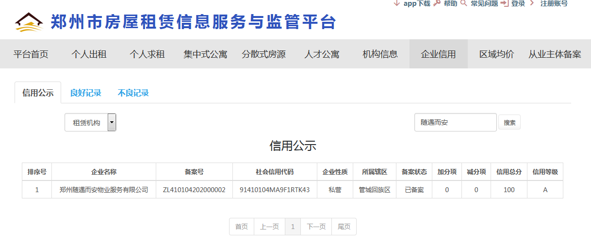The height and width of the screenshot is (246, 591).
Task: Open 个人求租 in navigation bar
Action: coord(148,54)
